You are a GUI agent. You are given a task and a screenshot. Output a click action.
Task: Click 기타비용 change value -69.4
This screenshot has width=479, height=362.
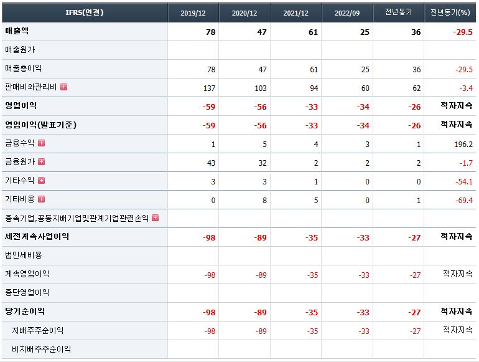[464, 201]
